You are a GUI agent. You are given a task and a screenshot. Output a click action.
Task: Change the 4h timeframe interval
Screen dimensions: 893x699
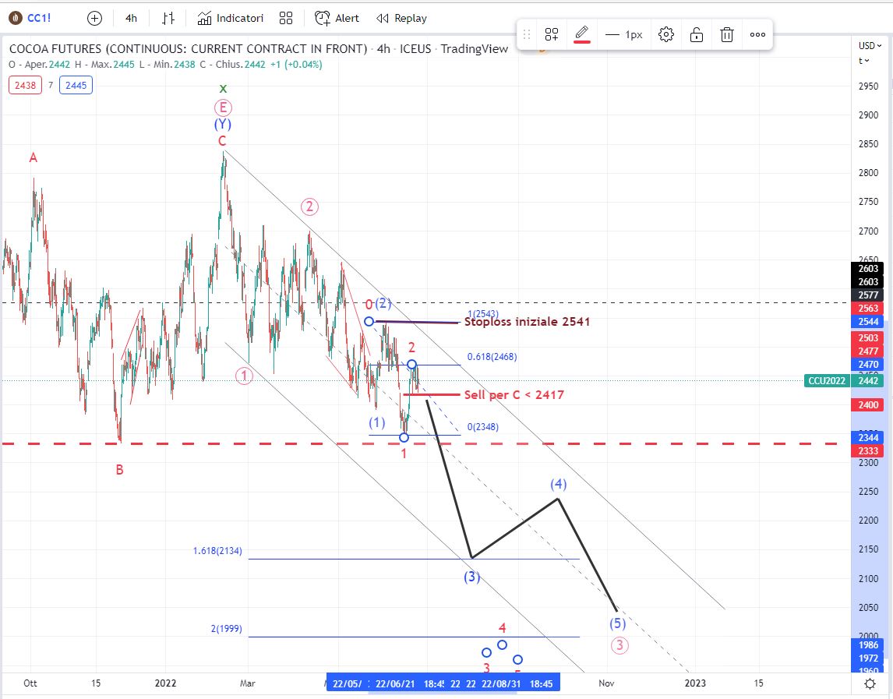131,18
